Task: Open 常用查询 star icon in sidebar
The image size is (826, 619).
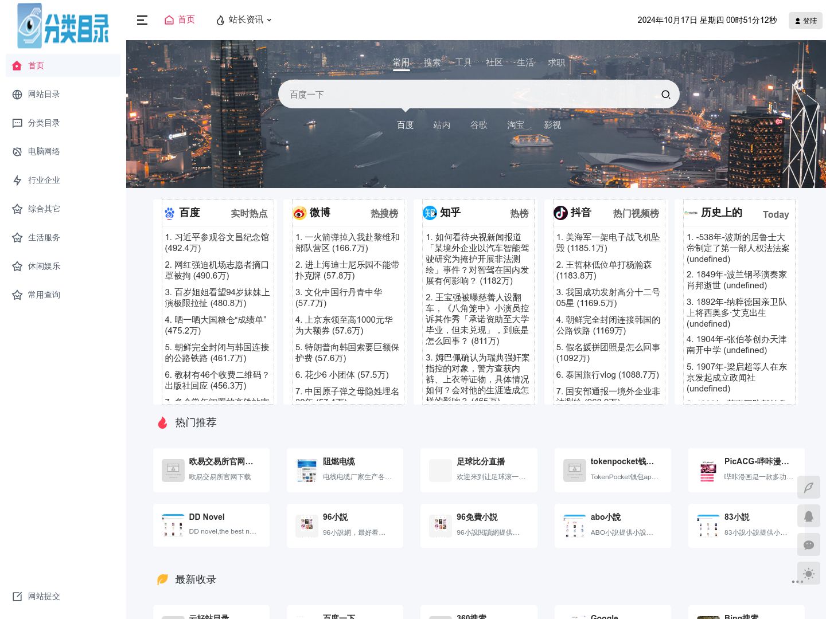Action: (x=17, y=295)
